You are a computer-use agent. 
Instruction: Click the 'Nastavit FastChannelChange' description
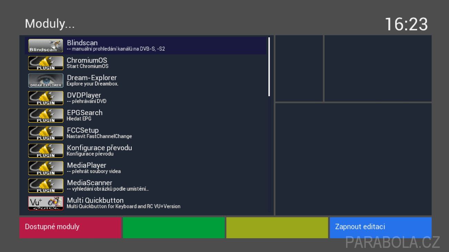(x=99, y=136)
